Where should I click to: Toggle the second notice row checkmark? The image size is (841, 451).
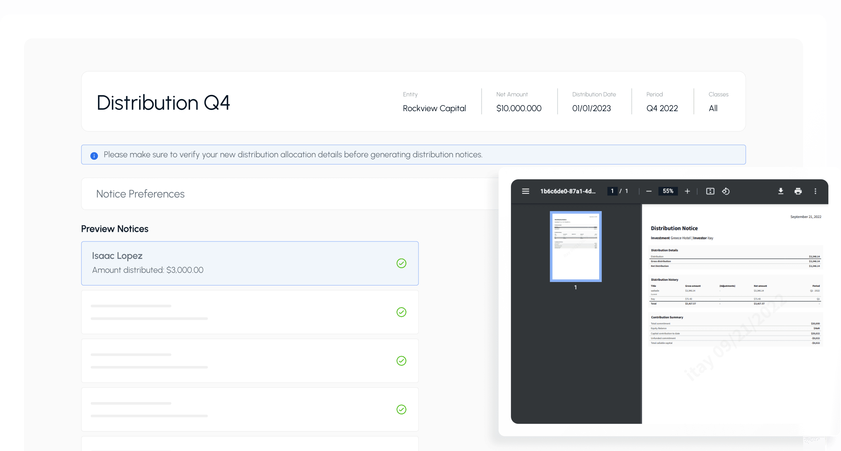(401, 312)
